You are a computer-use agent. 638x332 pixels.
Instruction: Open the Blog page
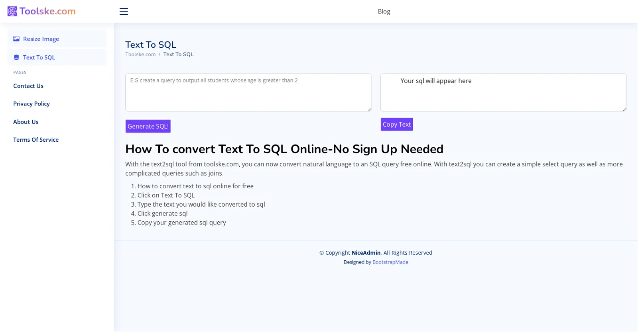pos(383,11)
